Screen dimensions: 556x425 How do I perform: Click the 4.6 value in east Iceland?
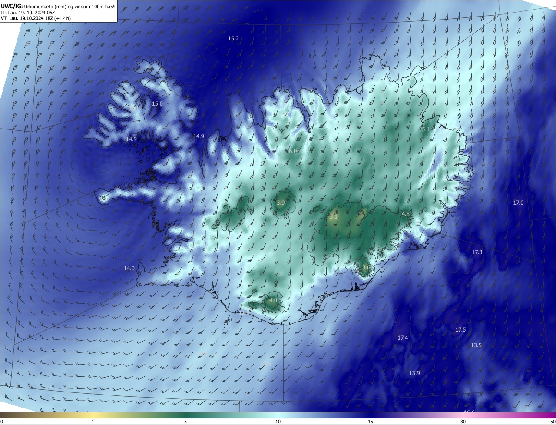pyautogui.click(x=406, y=214)
